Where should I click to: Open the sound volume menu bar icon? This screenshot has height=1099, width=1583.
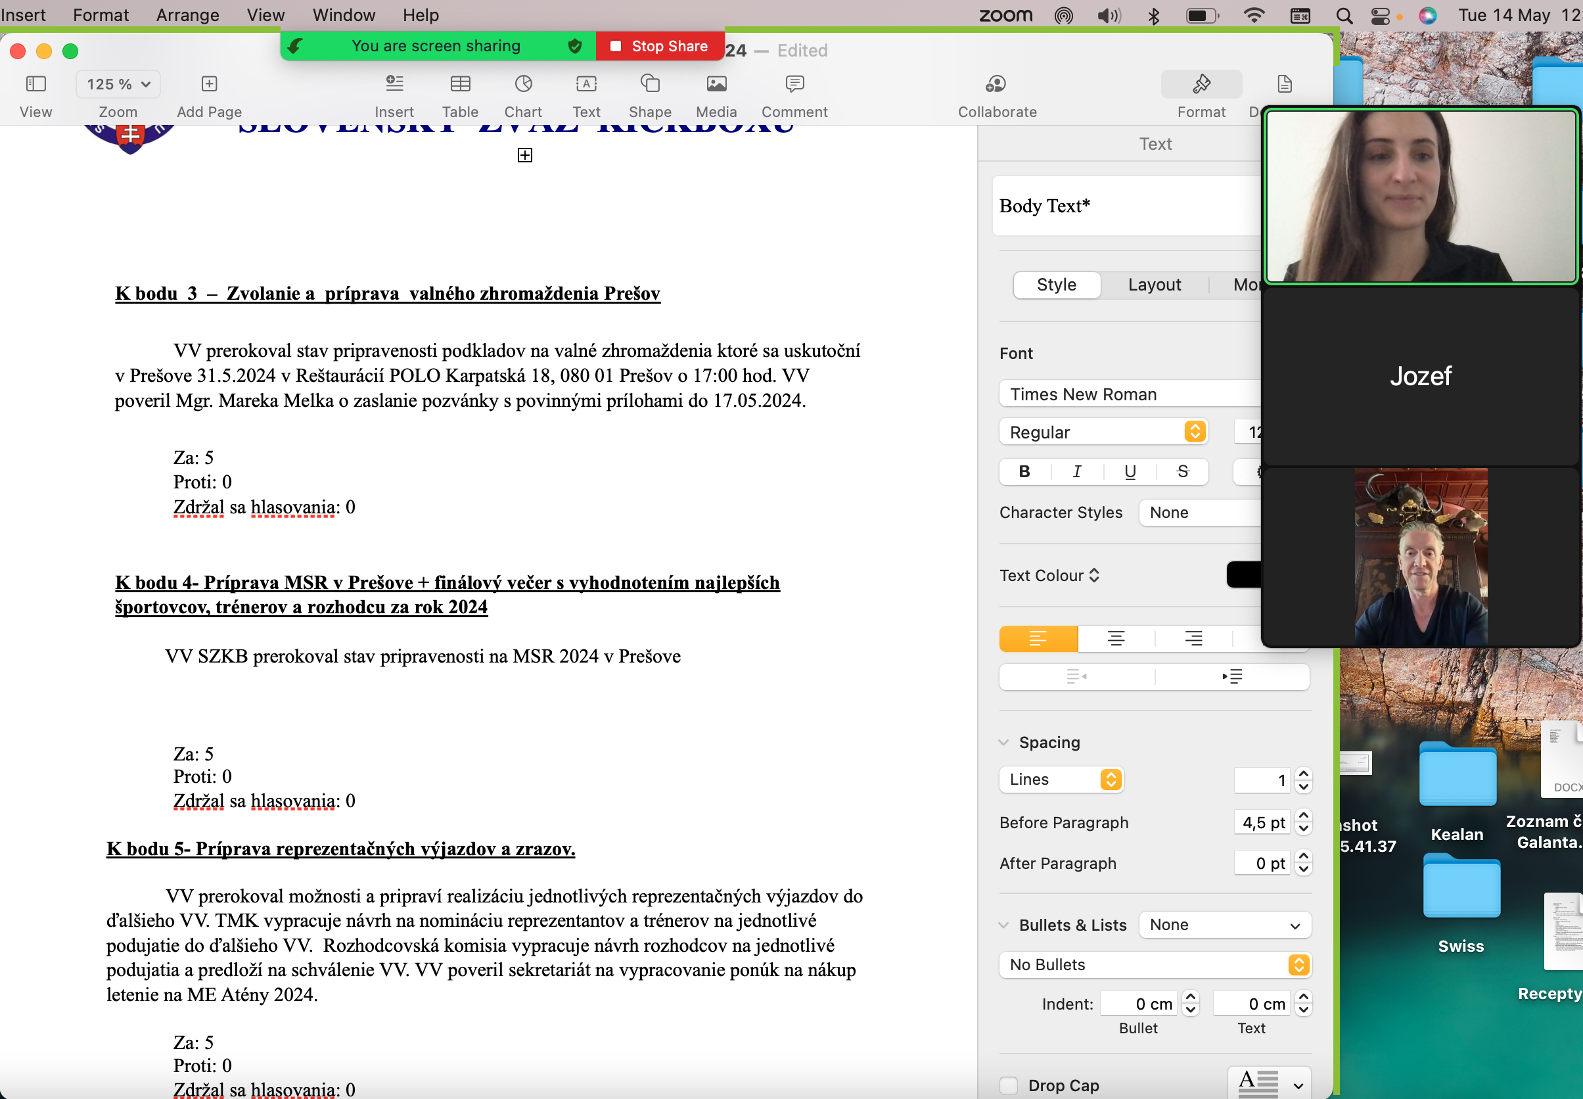click(1109, 15)
